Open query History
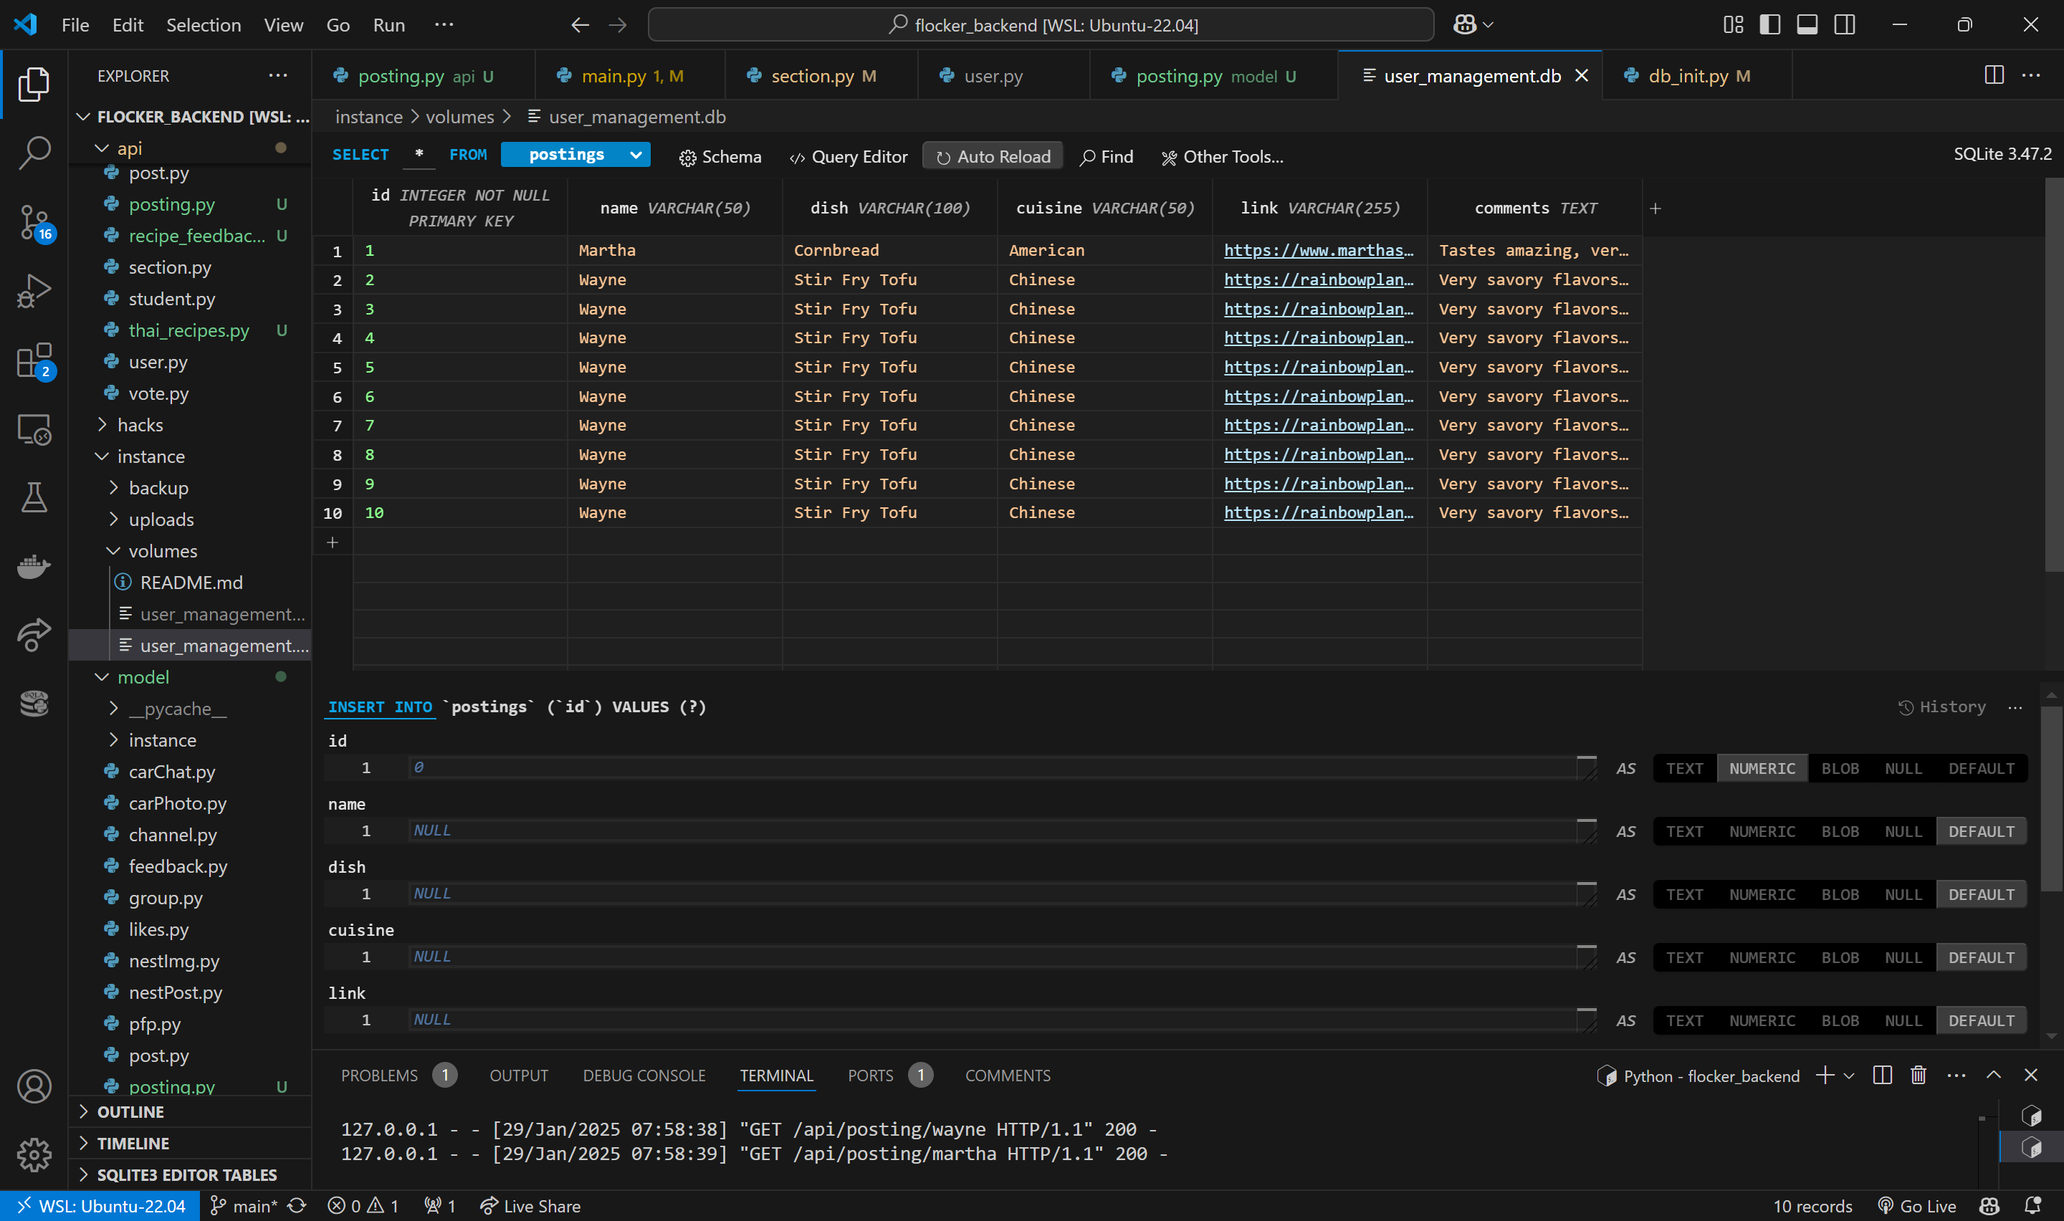The image size is (2064, 1221). (1941, 707)
